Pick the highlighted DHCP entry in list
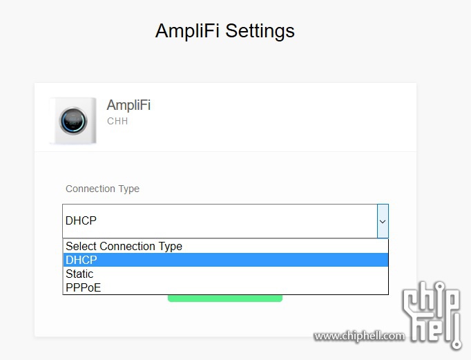Screen dimensions: 471x360 coord(226,260)
